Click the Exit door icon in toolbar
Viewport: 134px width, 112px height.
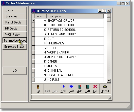38,87
